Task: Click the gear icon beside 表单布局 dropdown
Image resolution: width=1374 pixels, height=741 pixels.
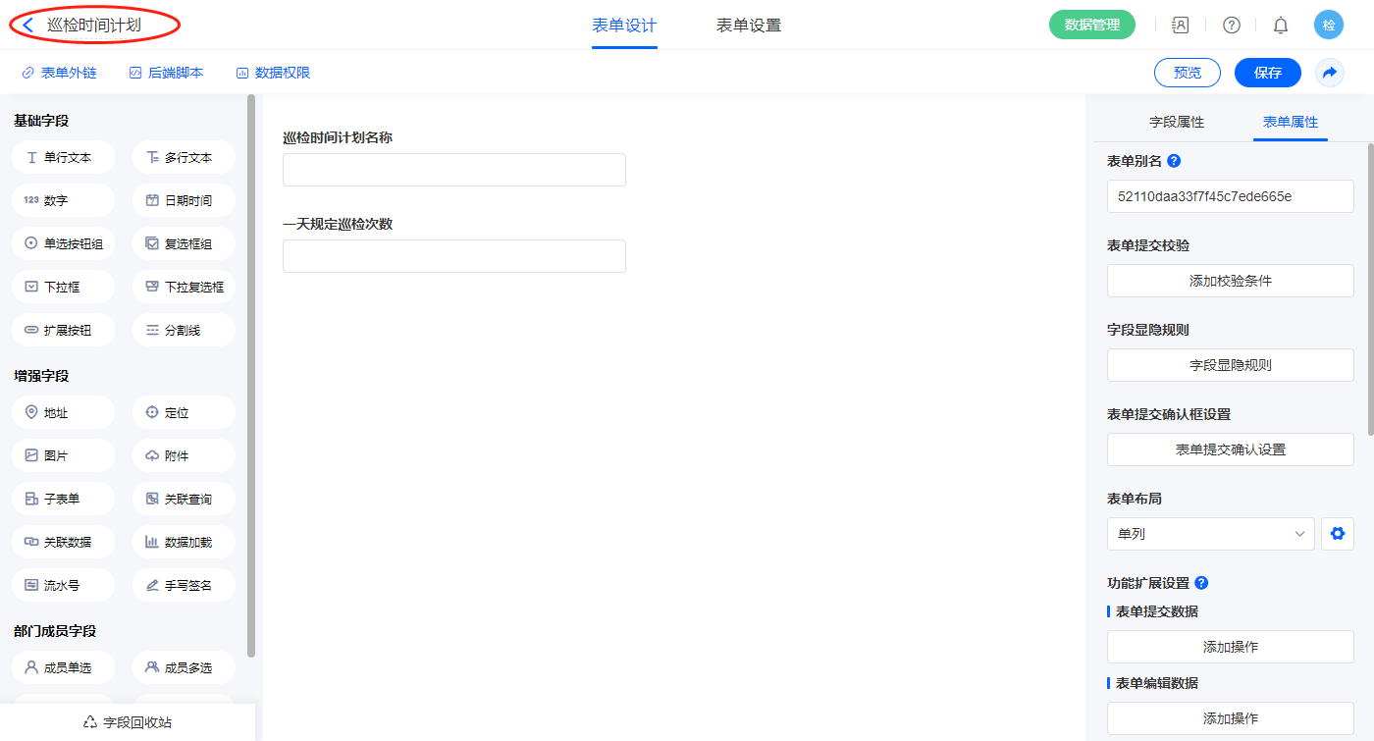Action: 1337,534
